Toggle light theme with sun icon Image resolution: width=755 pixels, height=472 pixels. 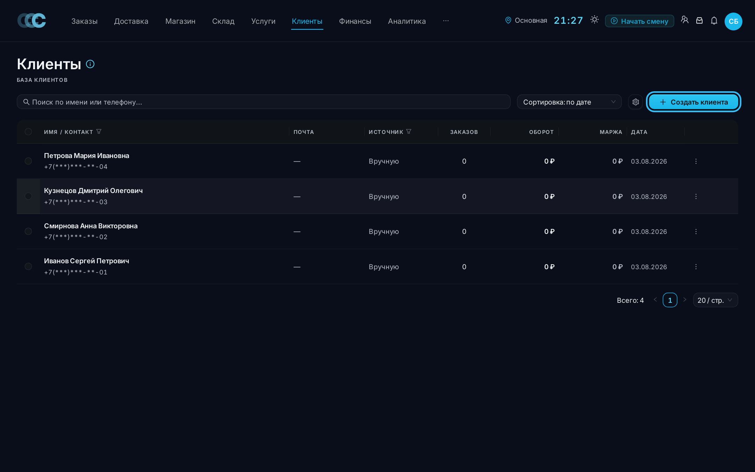[594, 20]
